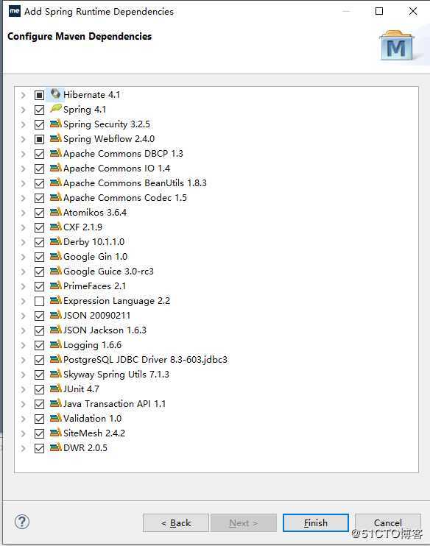
Task: Select the Google Guice 3.0-rc3 item
Action: (x=108, y=272)
